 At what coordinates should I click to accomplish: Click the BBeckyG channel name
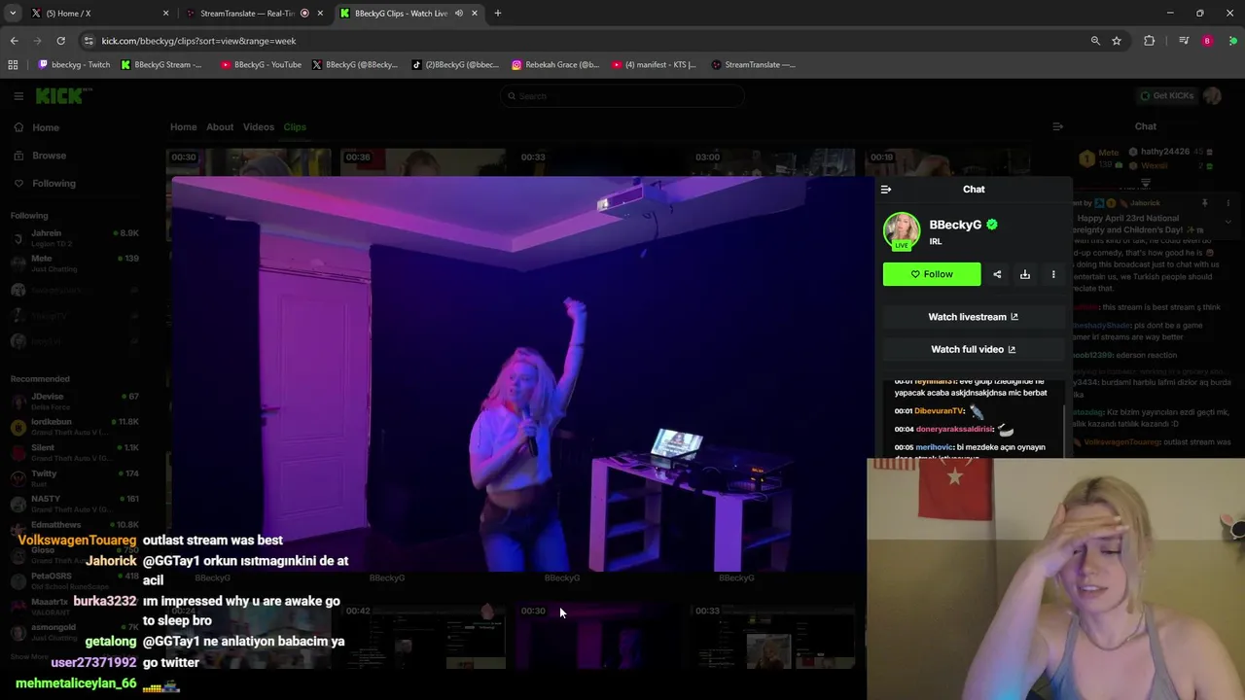pos(955,225)
